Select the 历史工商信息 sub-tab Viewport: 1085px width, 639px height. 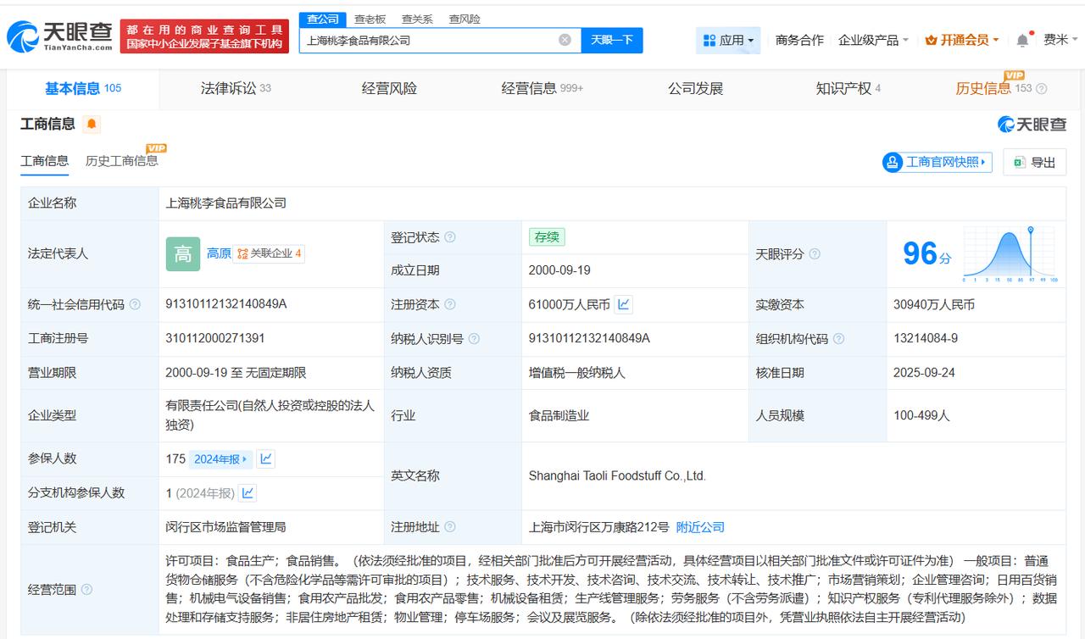(121, 161)
